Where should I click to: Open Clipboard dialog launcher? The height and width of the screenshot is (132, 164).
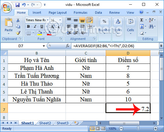20,38
